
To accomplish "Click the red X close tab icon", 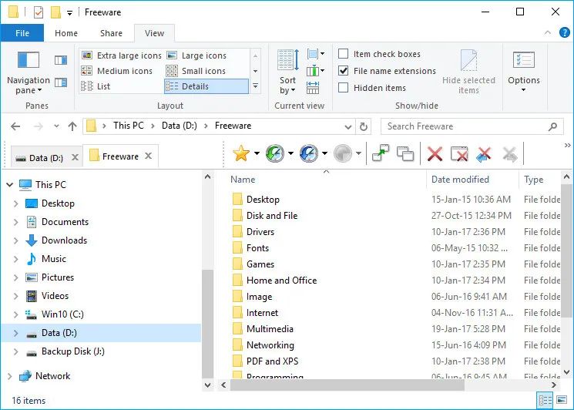I will coord(435,154).
